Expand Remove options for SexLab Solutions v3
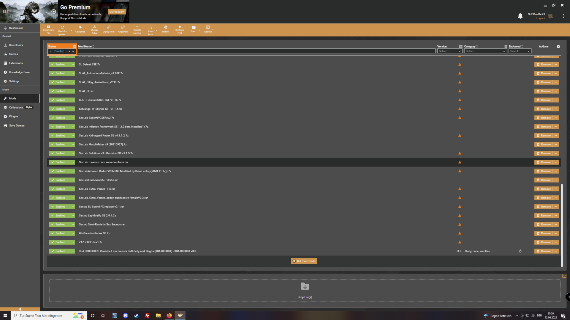This screenshot has height=320, width=570. 556,153
